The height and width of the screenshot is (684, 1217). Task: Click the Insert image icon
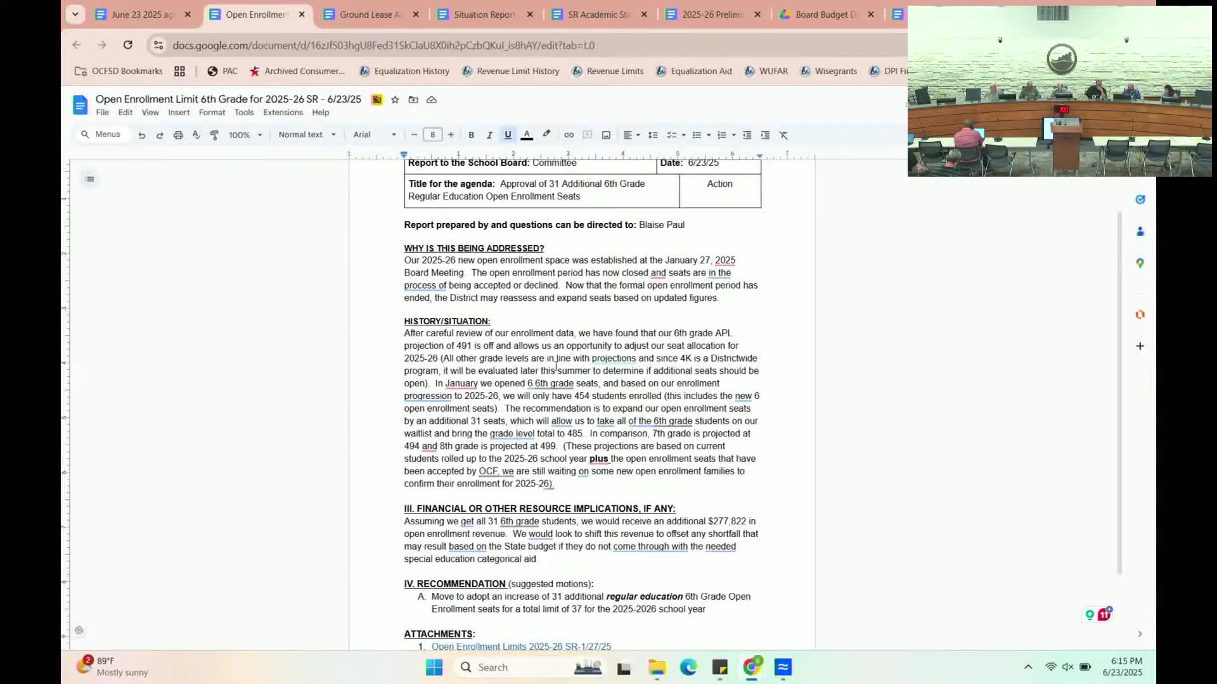tap(606, 135)
